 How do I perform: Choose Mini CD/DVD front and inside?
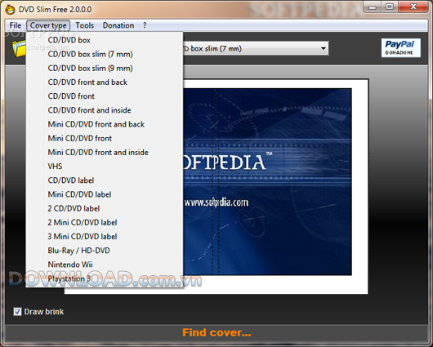[x=105, y=153]
